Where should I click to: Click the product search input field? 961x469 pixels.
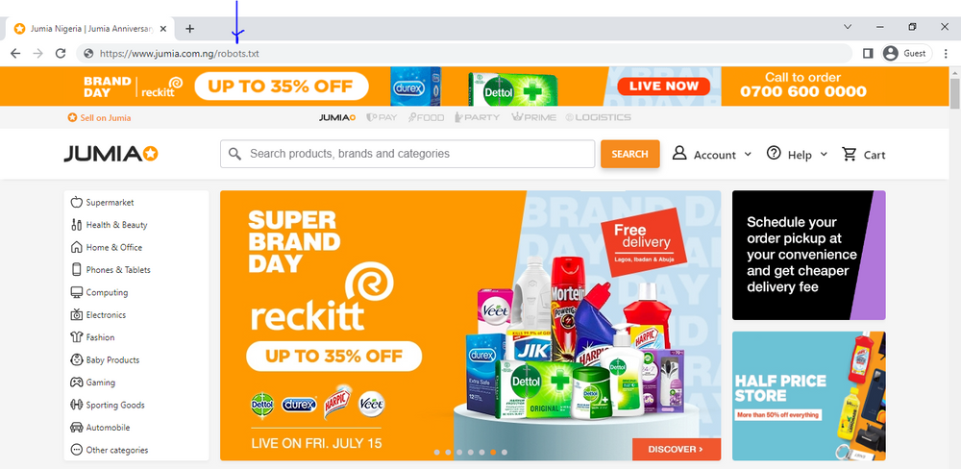[407, 154]
